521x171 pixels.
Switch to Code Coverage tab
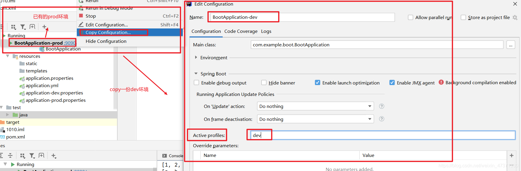pyautogui.click(x=241, y=31)
